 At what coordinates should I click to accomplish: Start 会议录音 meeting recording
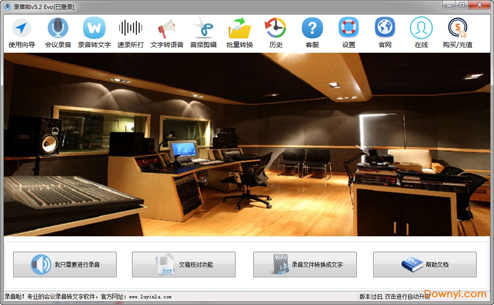click(58, 32)
